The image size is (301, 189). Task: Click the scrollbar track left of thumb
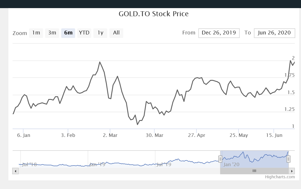click(116, 171)
